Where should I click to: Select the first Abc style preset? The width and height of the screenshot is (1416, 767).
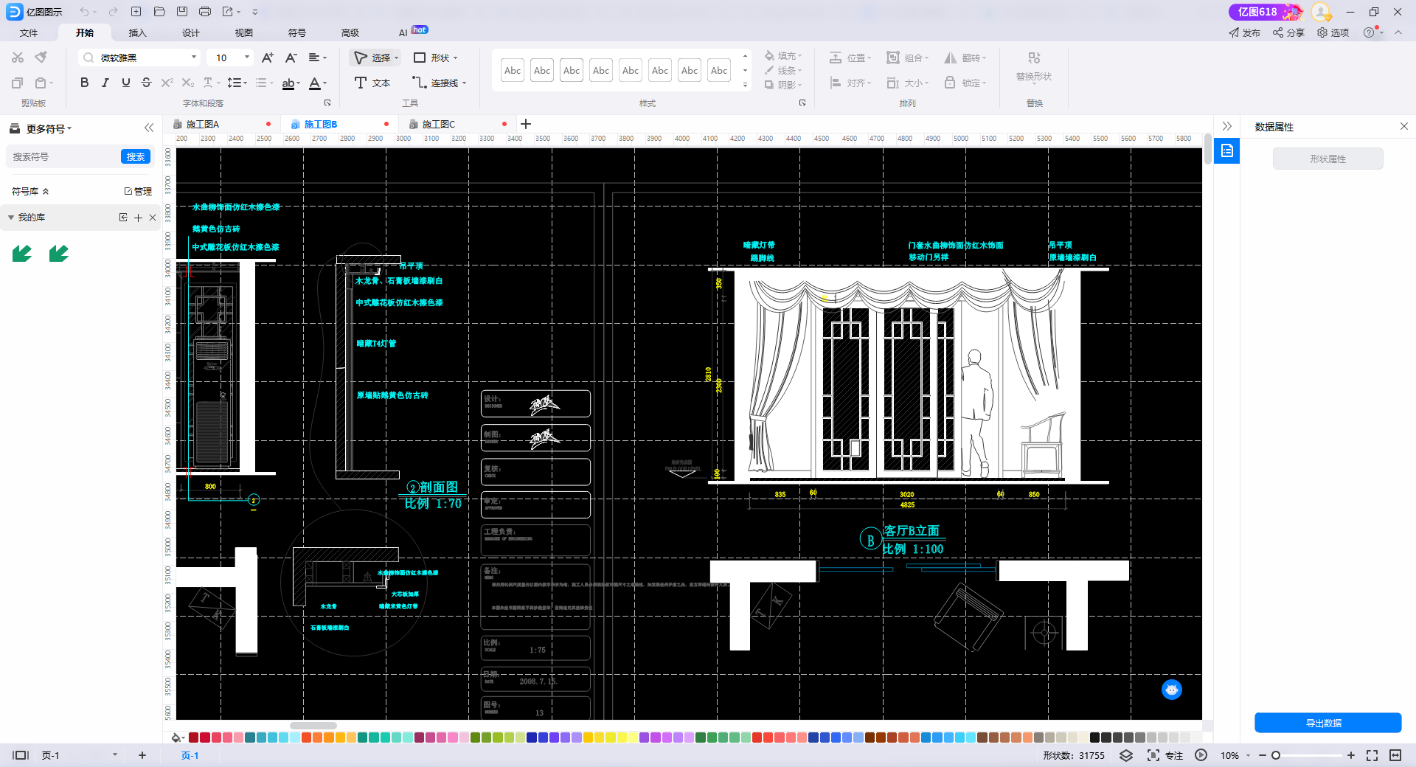[x=513, y=70]
